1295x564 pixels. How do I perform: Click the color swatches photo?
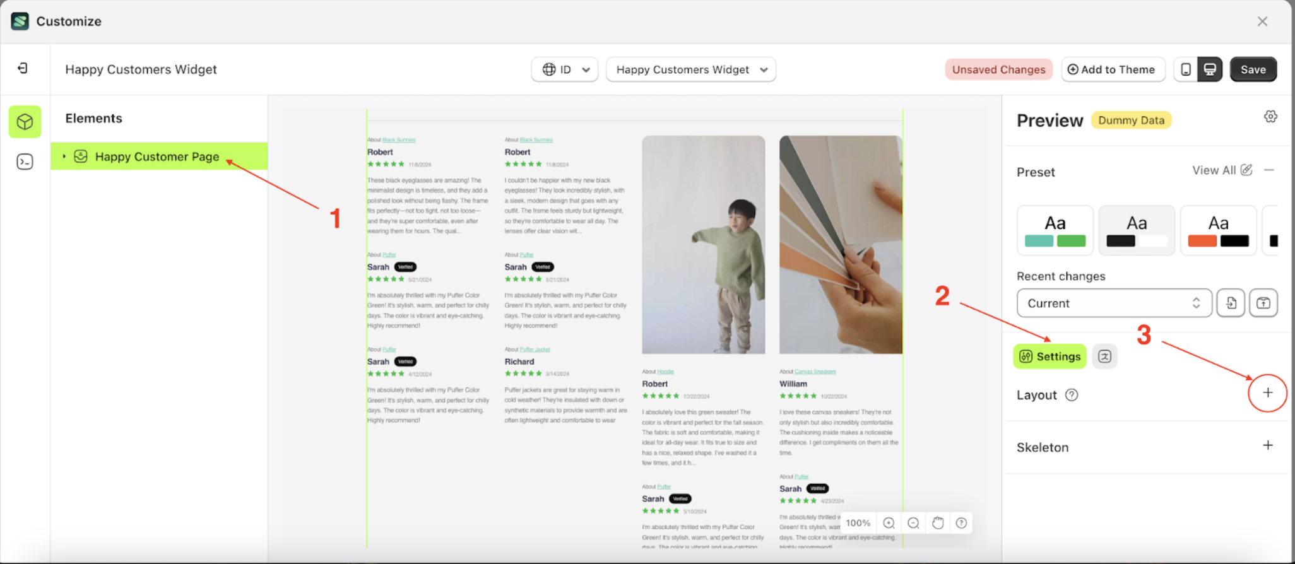(841, 245)
